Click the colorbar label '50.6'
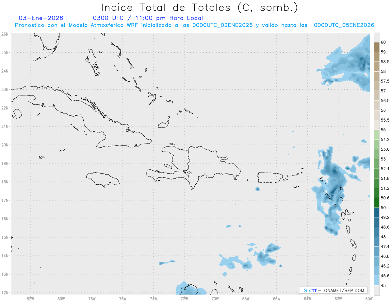Viewport: 392px width, 303px height. coord(385,198)
